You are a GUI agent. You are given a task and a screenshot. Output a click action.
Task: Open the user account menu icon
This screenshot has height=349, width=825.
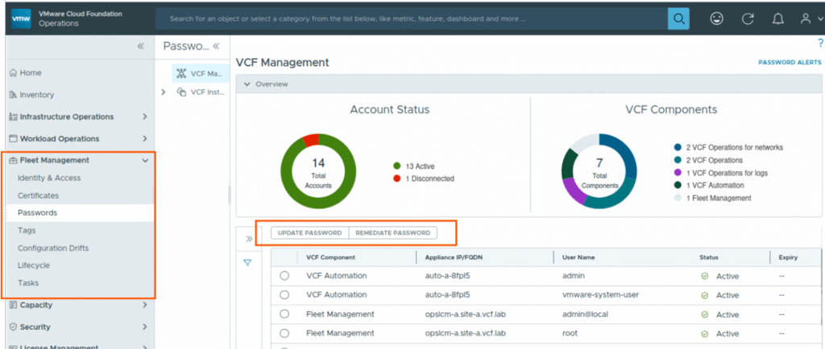click(x=808, y=18)
